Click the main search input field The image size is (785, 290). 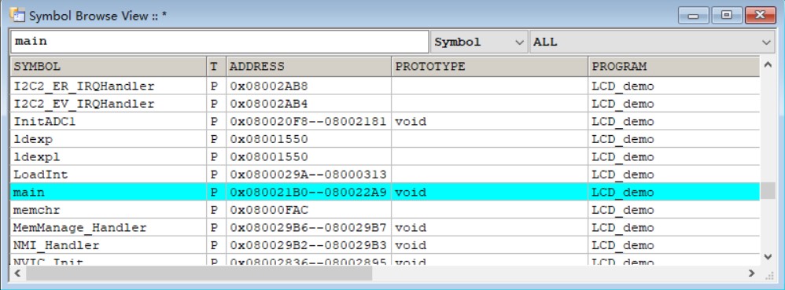(x=219, y=42)
